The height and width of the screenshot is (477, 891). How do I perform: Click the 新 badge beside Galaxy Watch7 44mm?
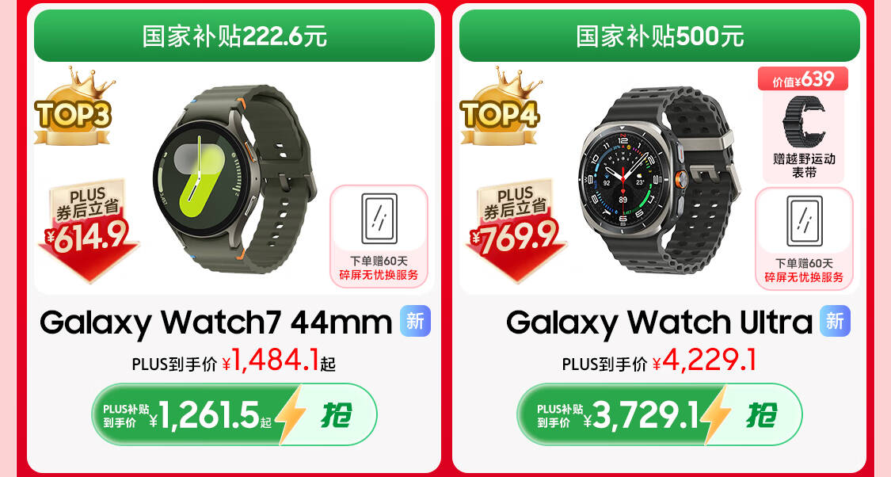tap(415, 321)
